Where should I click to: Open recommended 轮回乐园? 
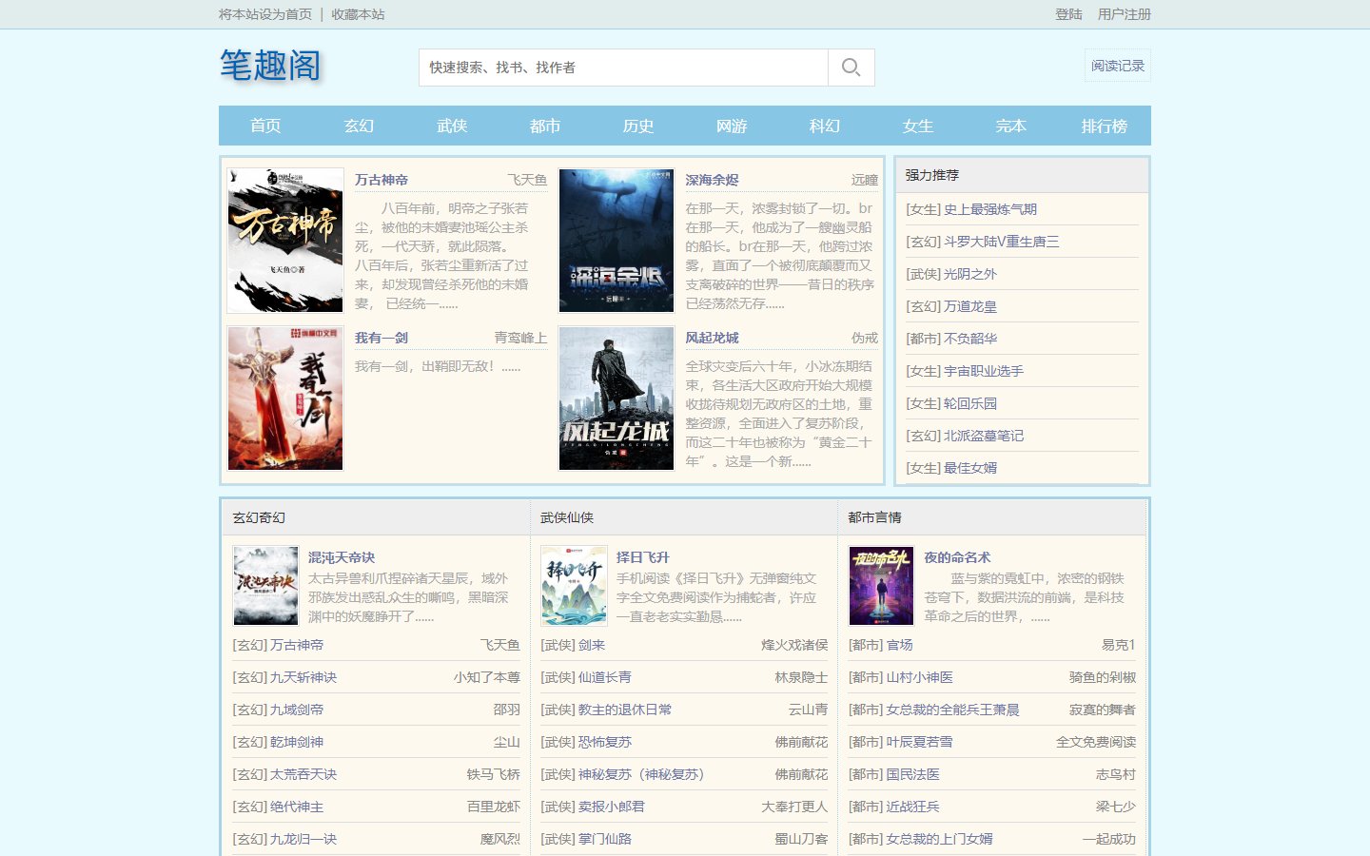pos(970,403)
